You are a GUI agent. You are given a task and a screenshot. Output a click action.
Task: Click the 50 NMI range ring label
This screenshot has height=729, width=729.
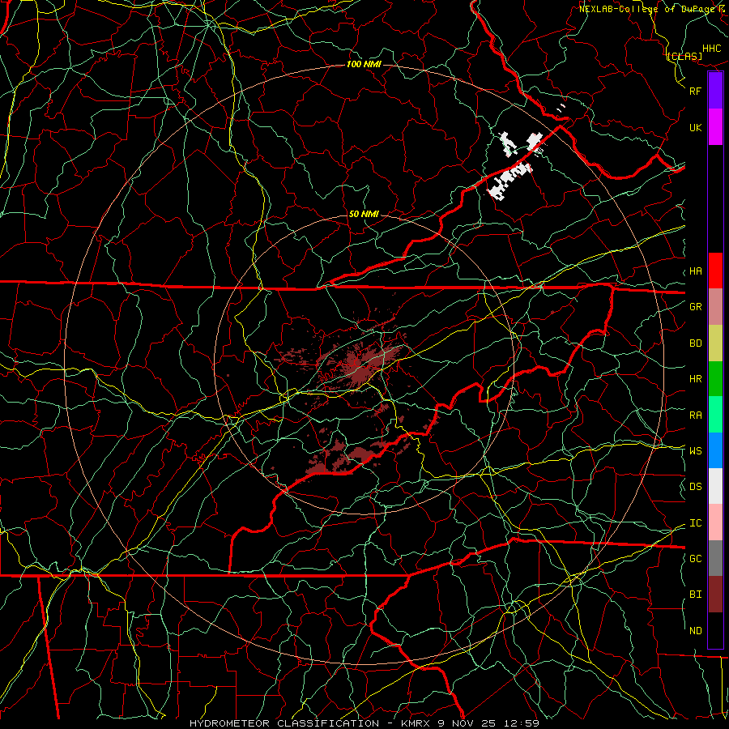tap(364, 214)
